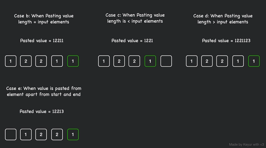Click the fourth box in Case e row

57,134
